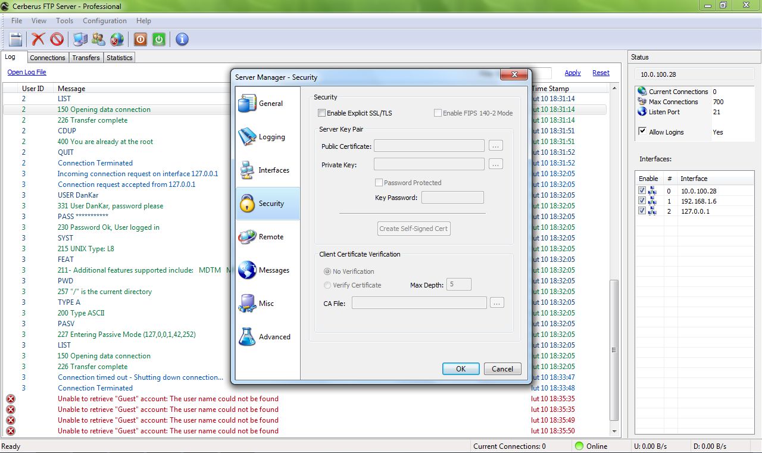Screen dimensions: 762x453
Task: Click the error icon beside the 18:35:49 entry
Action: click(x=11, y=420)
